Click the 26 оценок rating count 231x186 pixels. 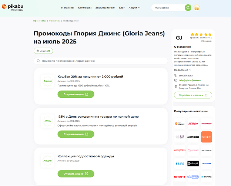(x=207, y=41)
